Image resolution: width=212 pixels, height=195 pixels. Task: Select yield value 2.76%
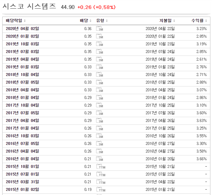(201, 67)
